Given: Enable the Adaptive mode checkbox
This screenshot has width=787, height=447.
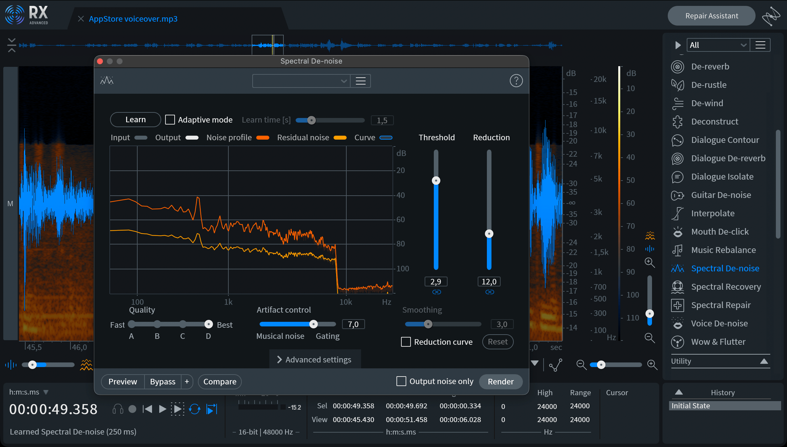Looking at the screenshot, I should click(x=170, y=120).
